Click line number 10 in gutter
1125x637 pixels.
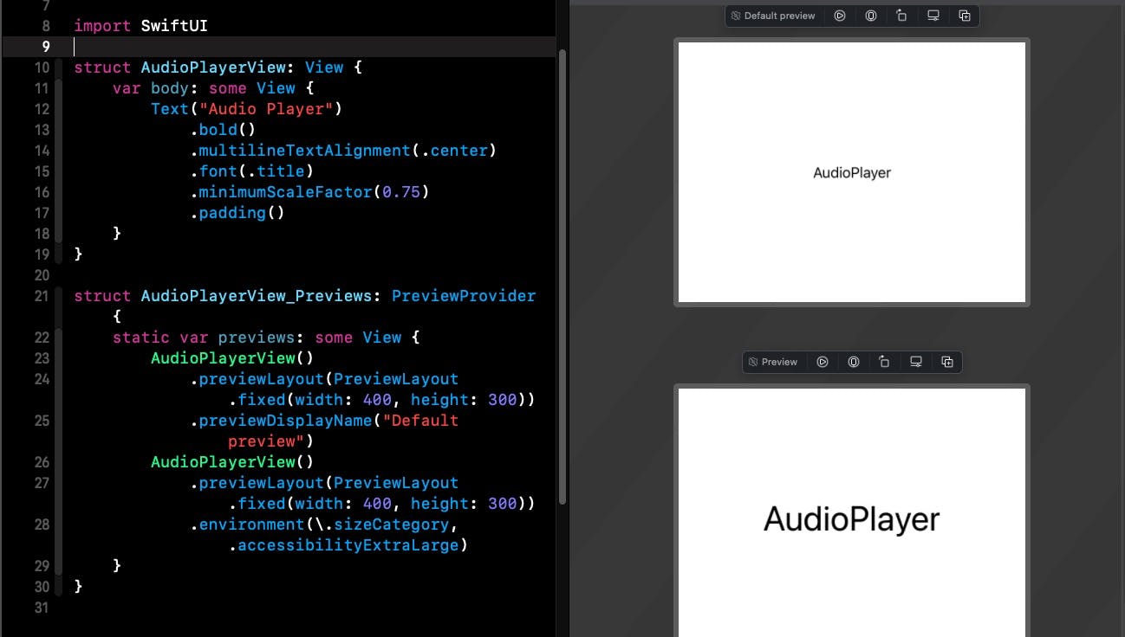42,68
